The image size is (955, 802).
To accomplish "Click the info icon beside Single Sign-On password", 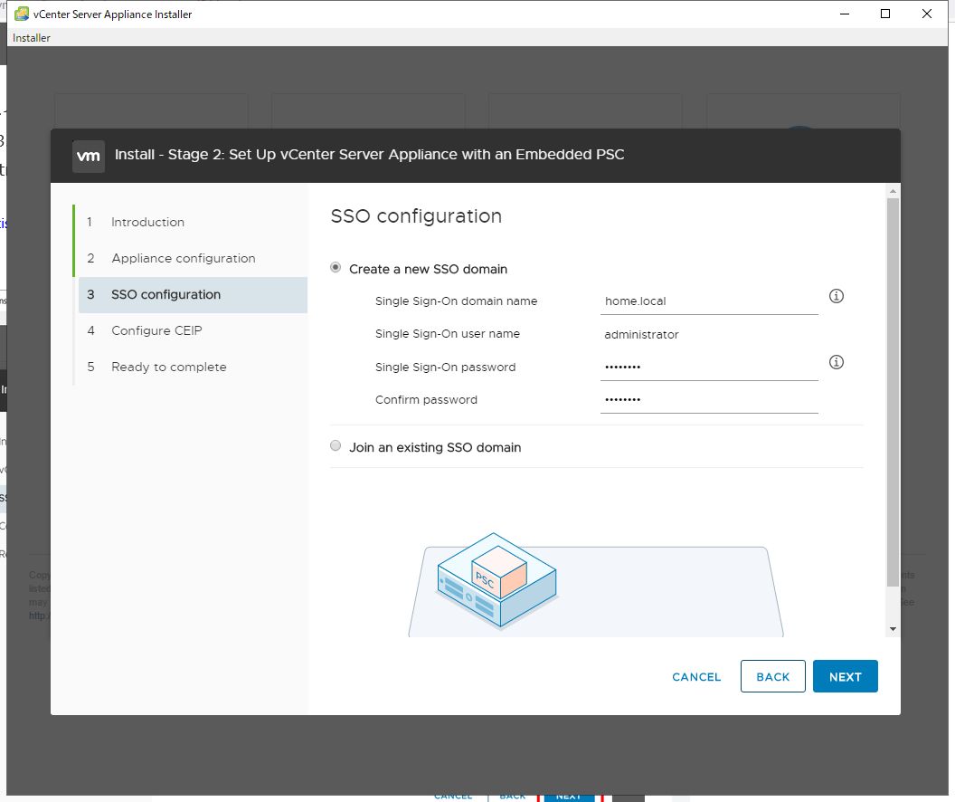I will (x=837, y=362).
